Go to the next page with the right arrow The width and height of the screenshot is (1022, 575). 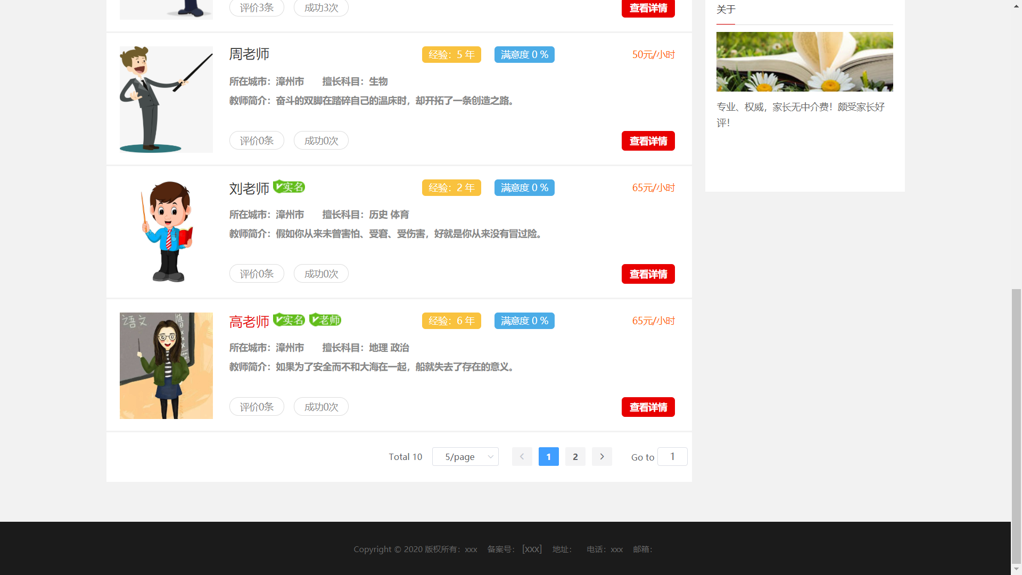pos(601,457)
